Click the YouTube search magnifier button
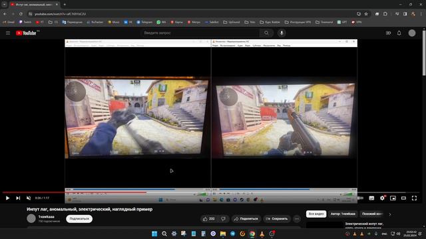Image resolution: width=426 pixels, height=239 pixels. click(266, 33)
